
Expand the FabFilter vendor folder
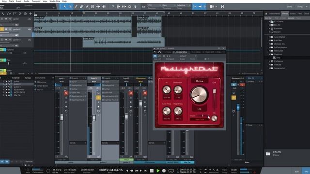pos(269,41)
